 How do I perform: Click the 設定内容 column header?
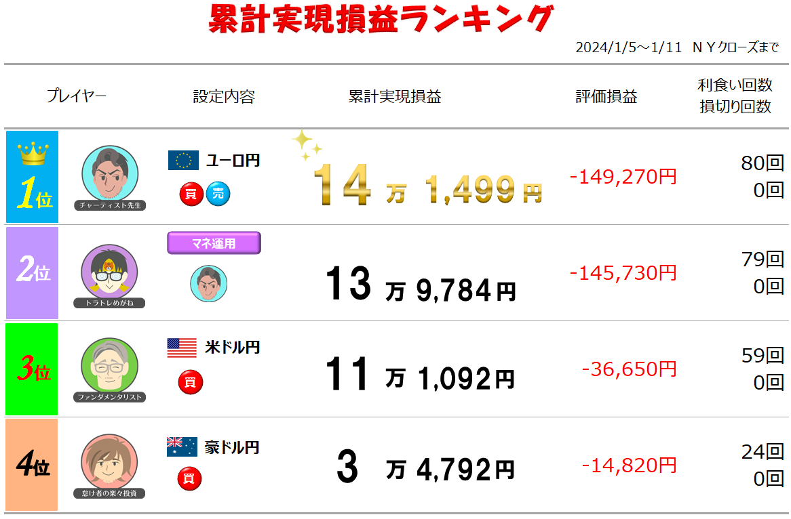[x=224, y=96]
